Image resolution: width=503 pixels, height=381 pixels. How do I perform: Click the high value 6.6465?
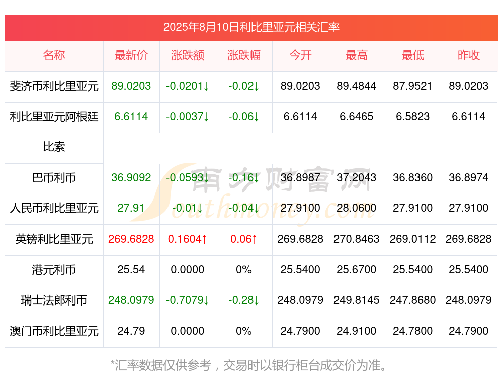point(357,116)
